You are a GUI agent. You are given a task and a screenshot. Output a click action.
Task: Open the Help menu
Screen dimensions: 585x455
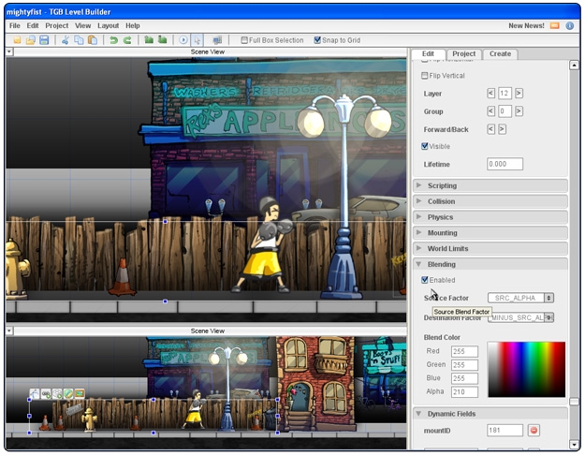click(133, 26)
